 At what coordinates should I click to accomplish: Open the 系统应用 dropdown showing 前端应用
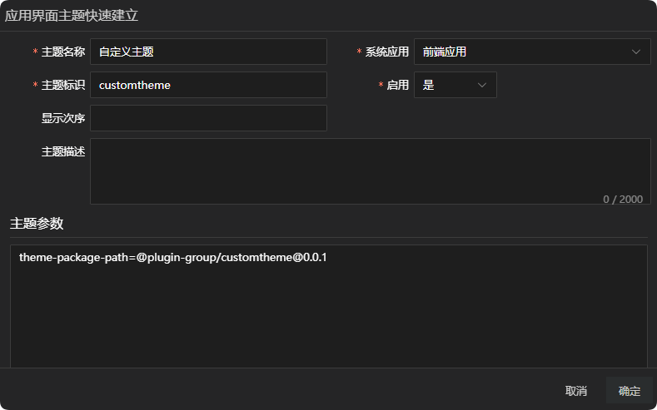[525, 52]
